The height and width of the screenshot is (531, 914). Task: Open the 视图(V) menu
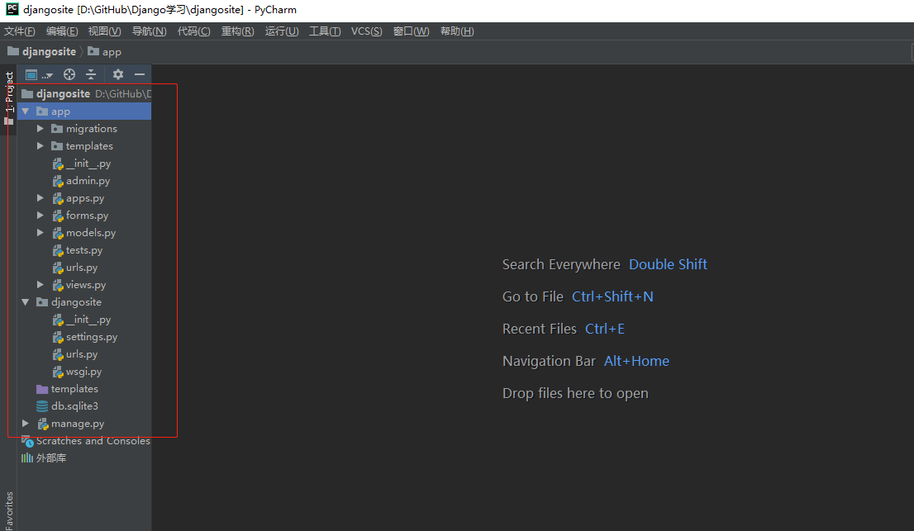pyautogui.click(x=104, y=31)
